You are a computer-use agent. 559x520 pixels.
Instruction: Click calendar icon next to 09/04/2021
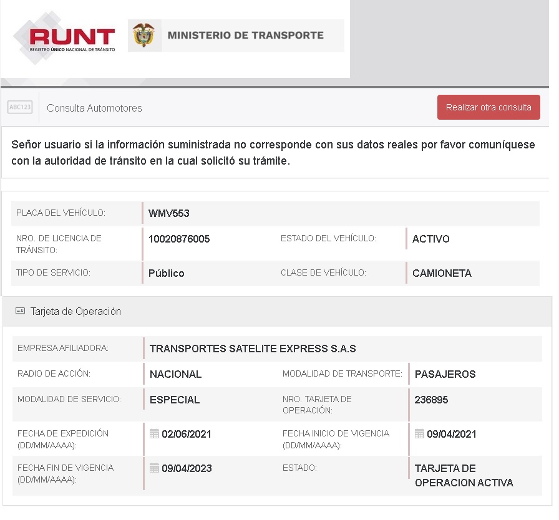coord(419,434)
